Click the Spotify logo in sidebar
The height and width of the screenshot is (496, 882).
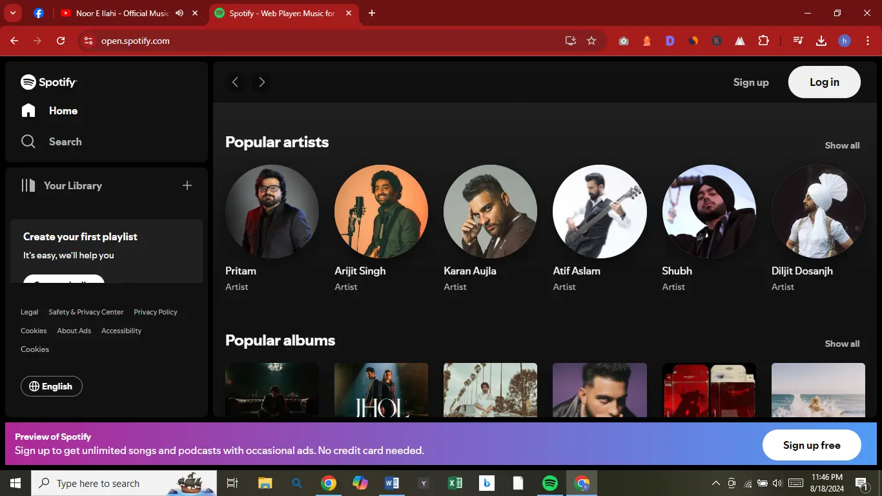(x=48, y=82)
